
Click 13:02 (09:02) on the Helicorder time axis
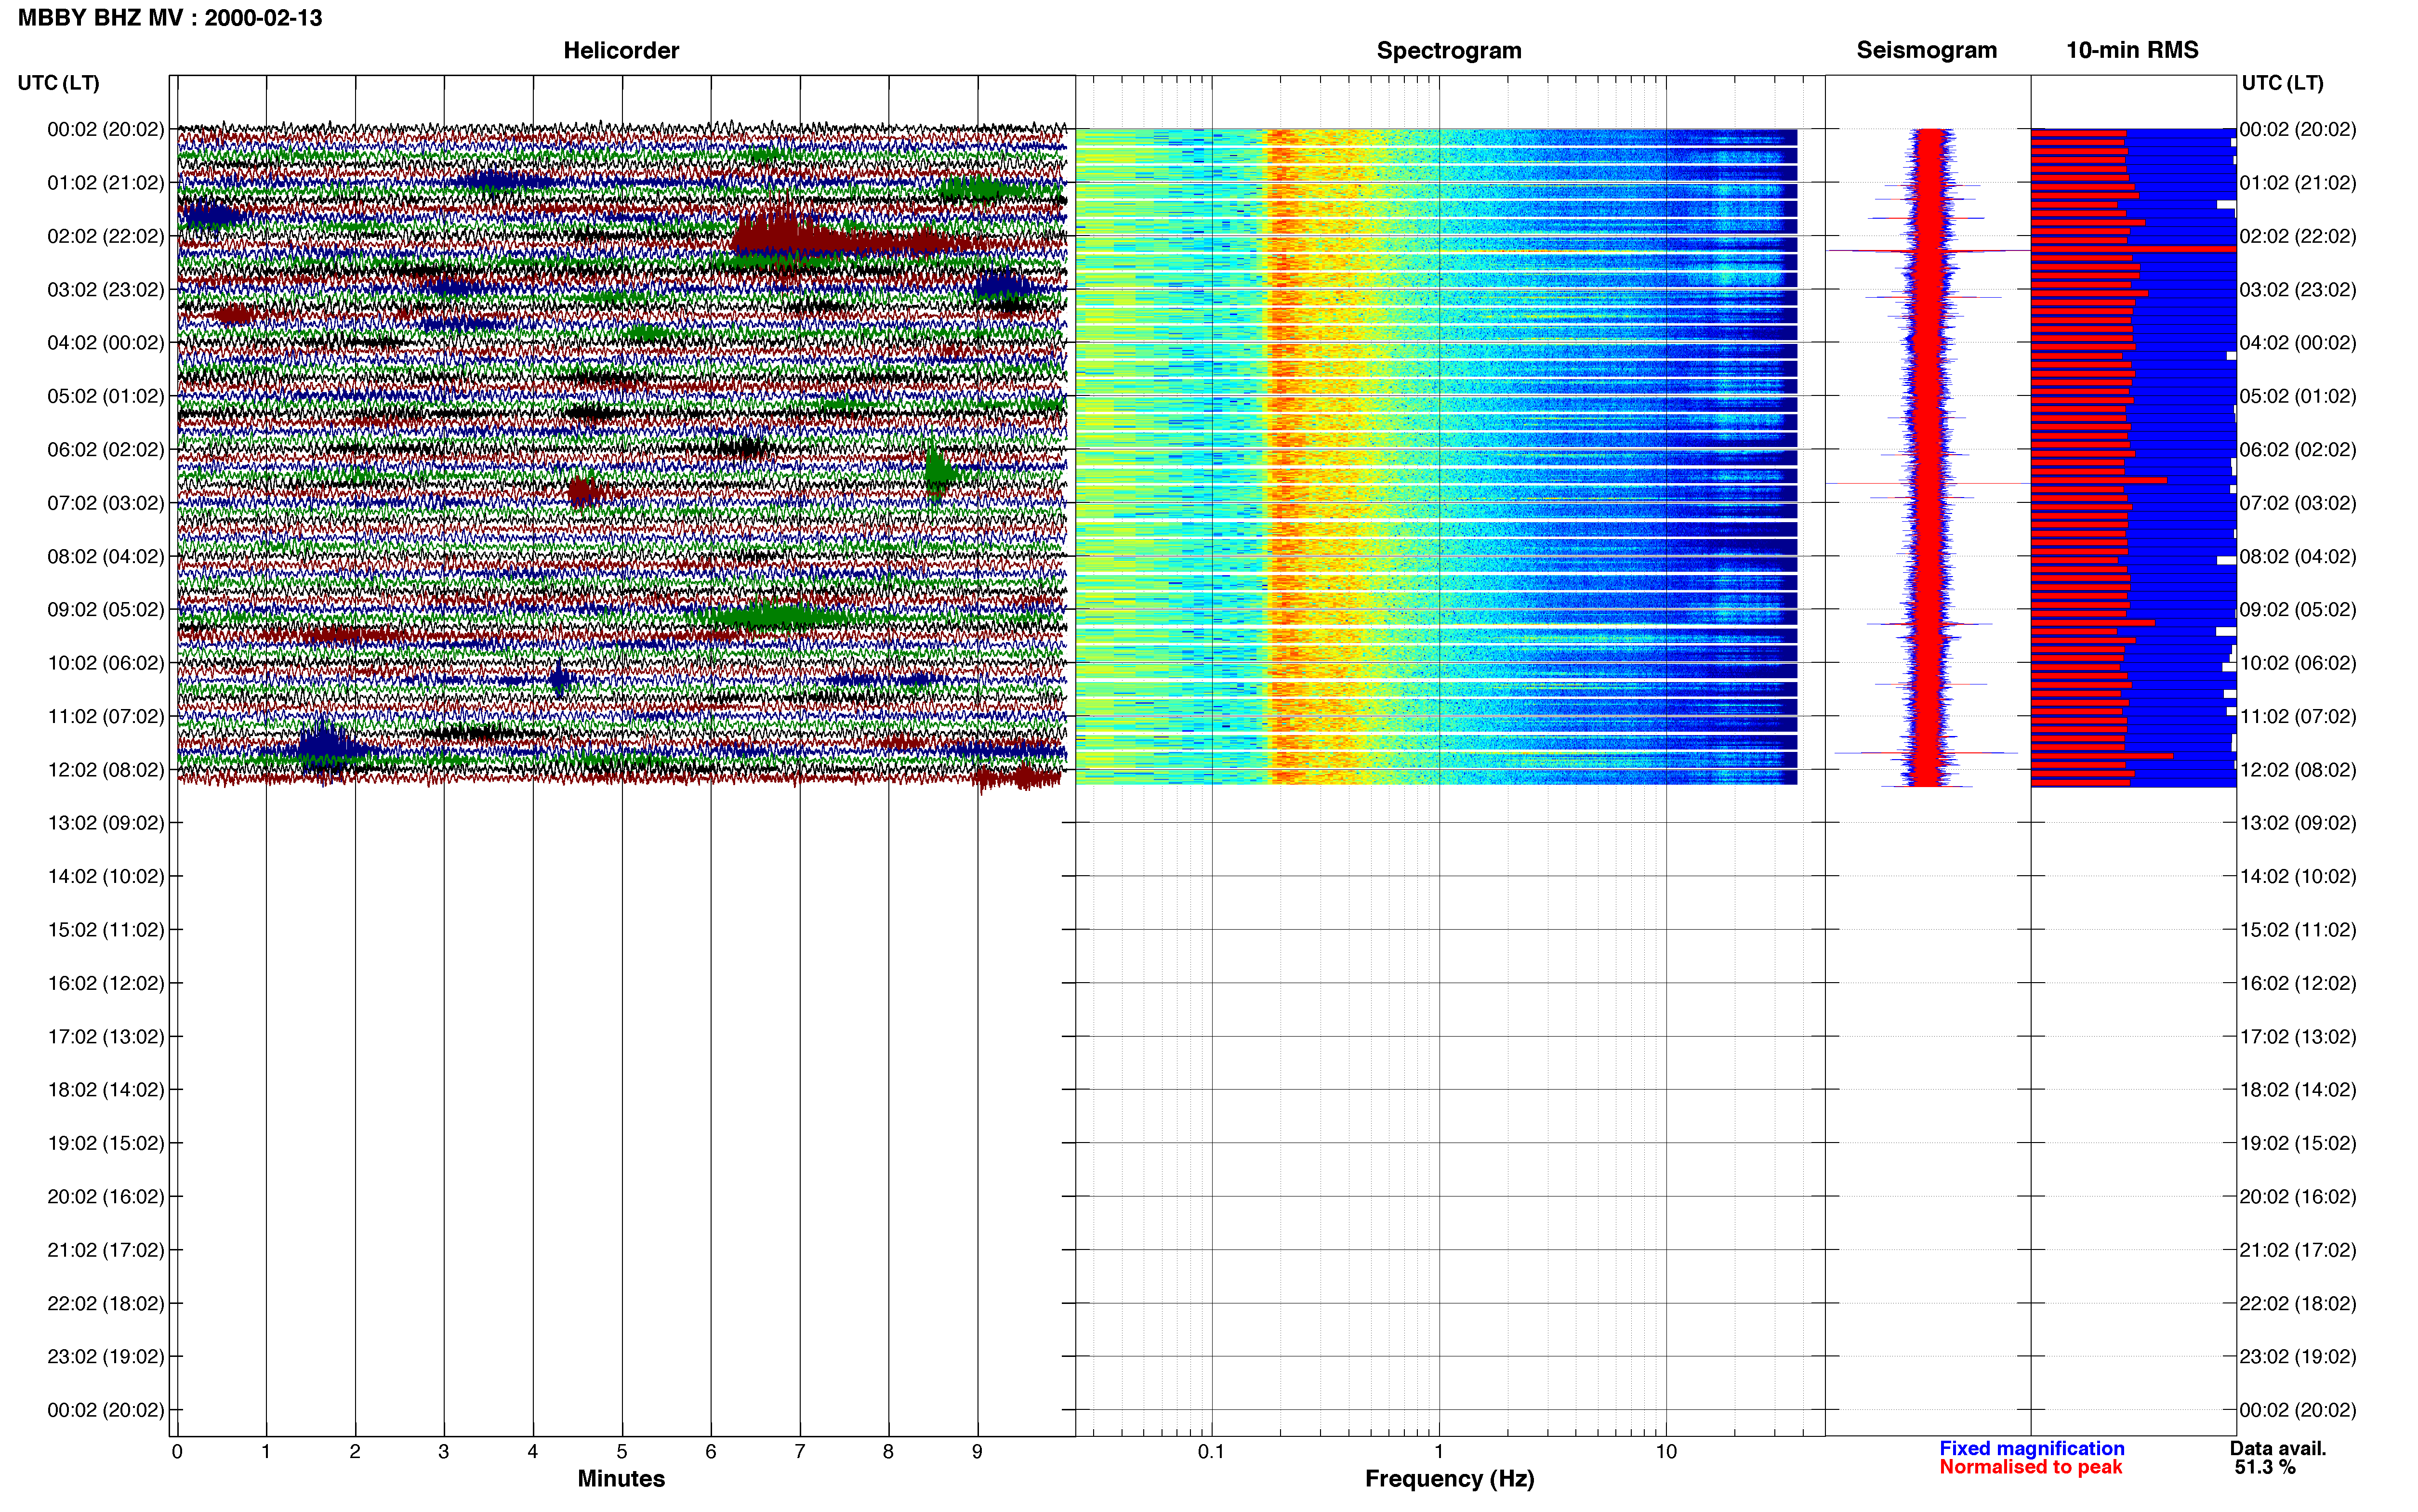pyautogui.click(x=106, y=823)
